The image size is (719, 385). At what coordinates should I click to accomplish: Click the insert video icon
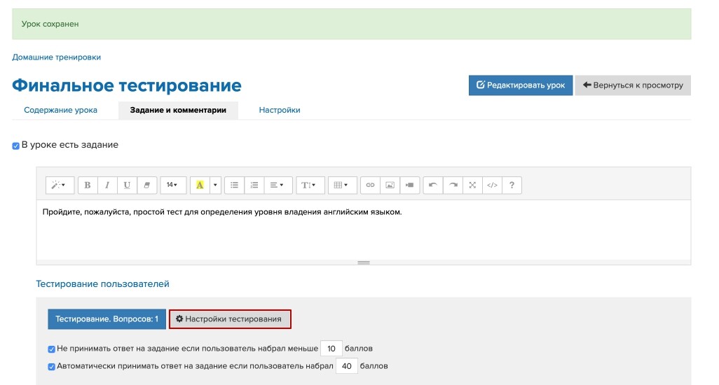click(x=409, y=185)
